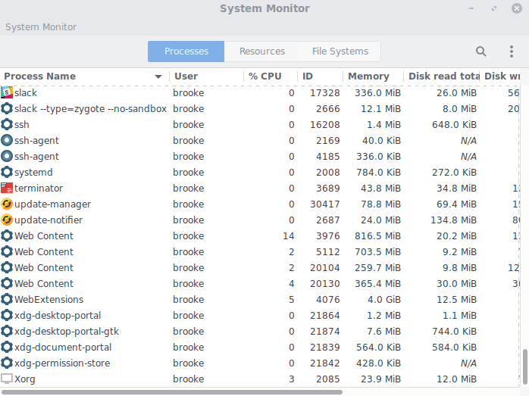This screenshot has height=396, width=529.
Task: Click process ID 17328
Action: [325, 92]
